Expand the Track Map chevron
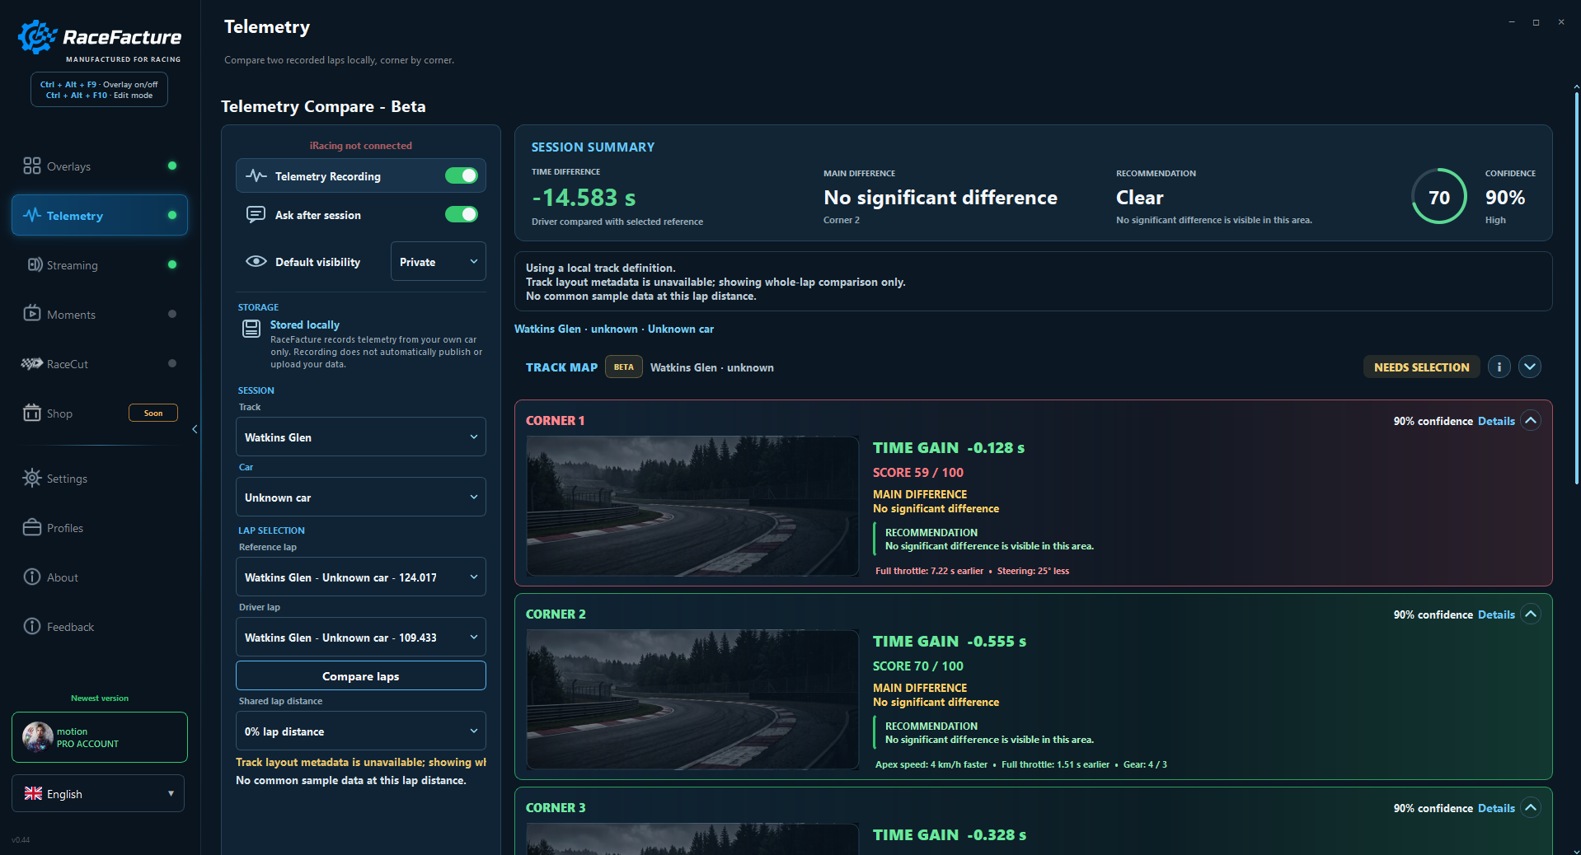Screen dimensions: 1581x855 (1530, 367)
